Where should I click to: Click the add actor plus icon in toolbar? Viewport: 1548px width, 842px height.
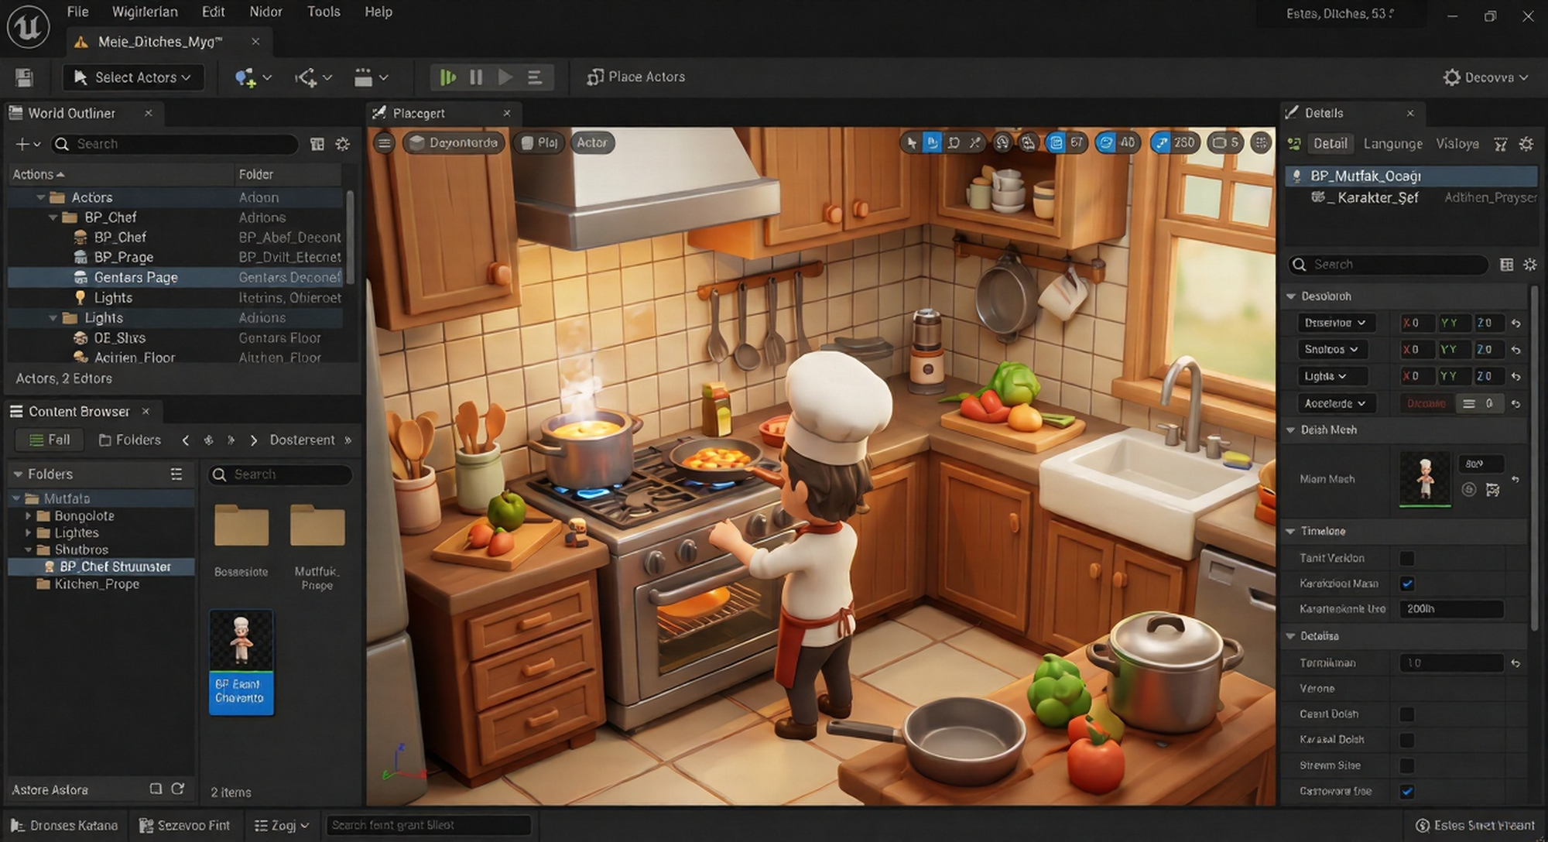tap(245, 77)
